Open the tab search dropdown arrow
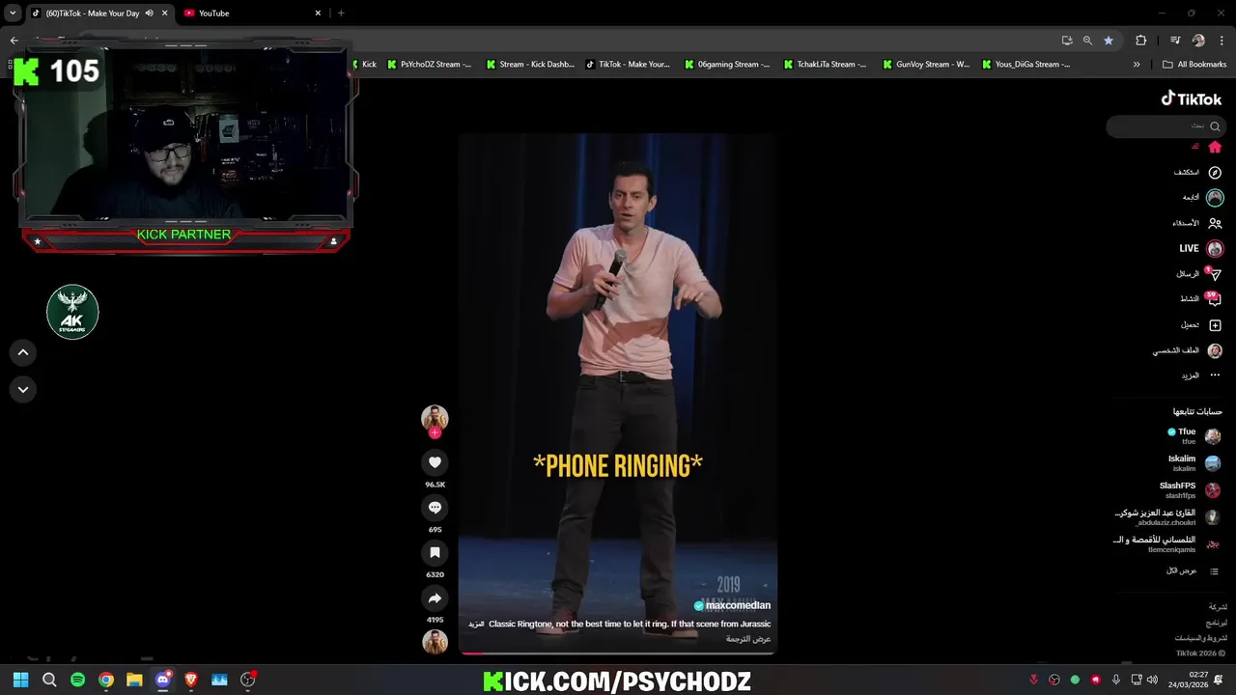1236x695 pixels. [13, 14]
